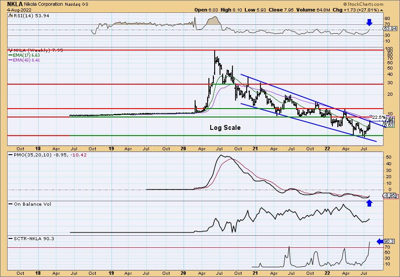Click the Nasdaq GS exchange label
Screen dimensions: 400x277
(76, 4)
